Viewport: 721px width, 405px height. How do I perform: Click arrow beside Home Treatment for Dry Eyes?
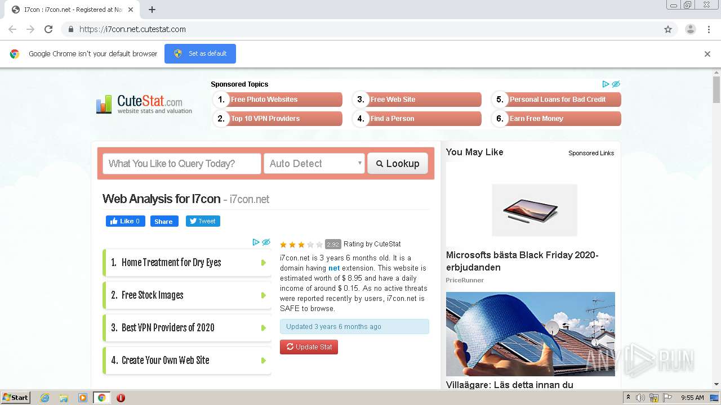(263, 263)
